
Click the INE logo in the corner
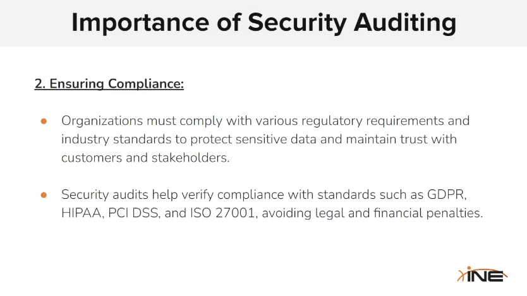[x=481, y=275]
